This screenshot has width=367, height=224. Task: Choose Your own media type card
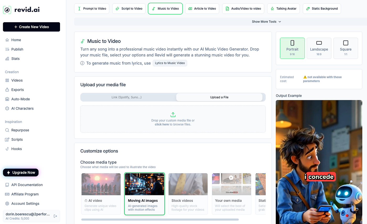point(231,194)
